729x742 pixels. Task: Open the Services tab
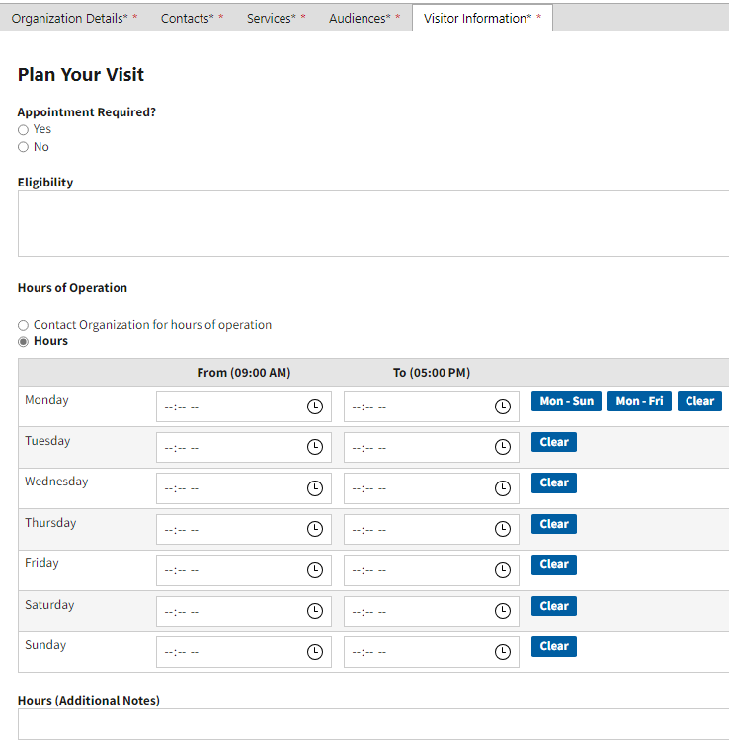pyautogui.click(x=276, y=18)
